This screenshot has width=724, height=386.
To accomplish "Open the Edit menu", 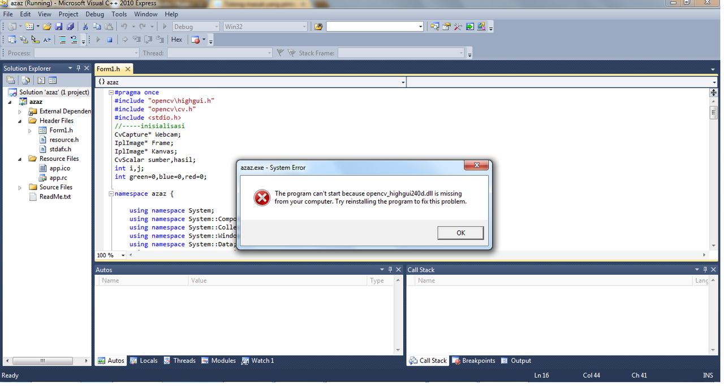I will [25, 14].
